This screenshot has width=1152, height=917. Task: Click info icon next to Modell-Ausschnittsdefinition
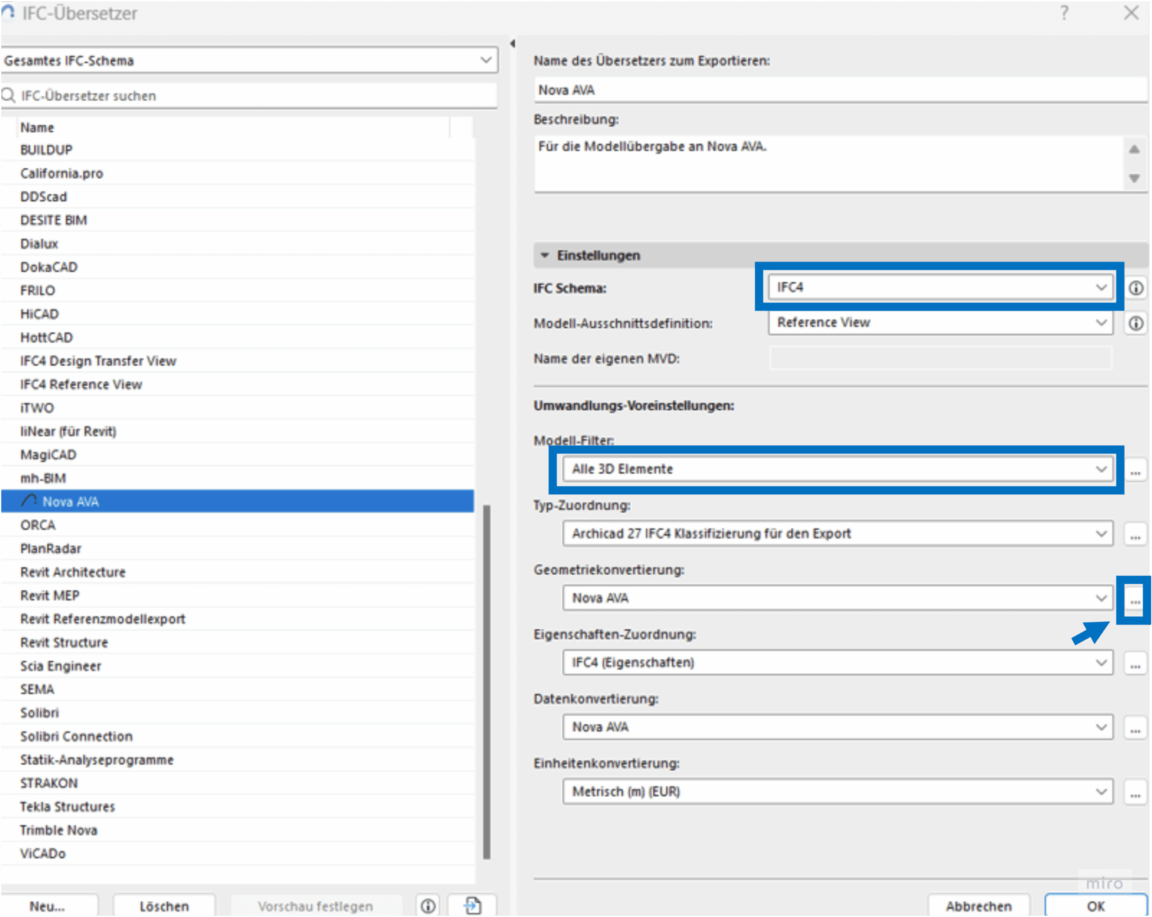(1135, 323)
